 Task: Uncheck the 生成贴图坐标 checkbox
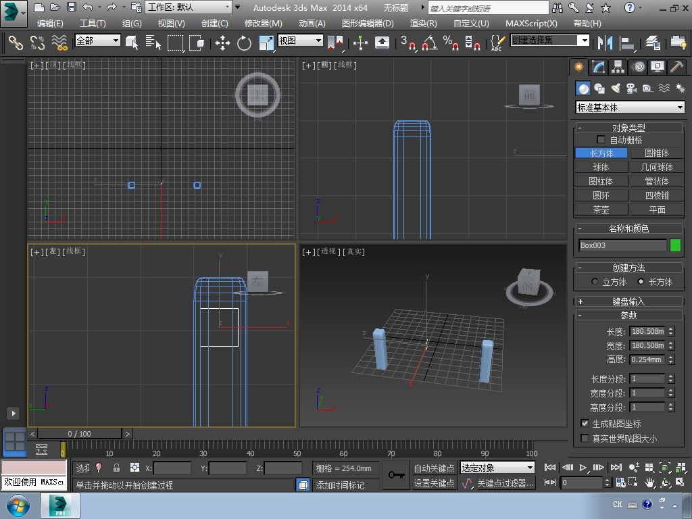tap(585, 424)
